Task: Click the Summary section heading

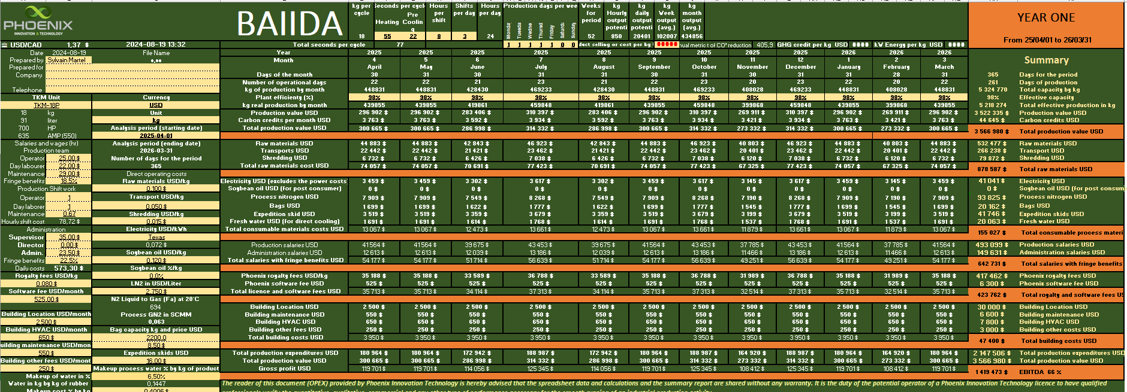Action: (1046, 60)
